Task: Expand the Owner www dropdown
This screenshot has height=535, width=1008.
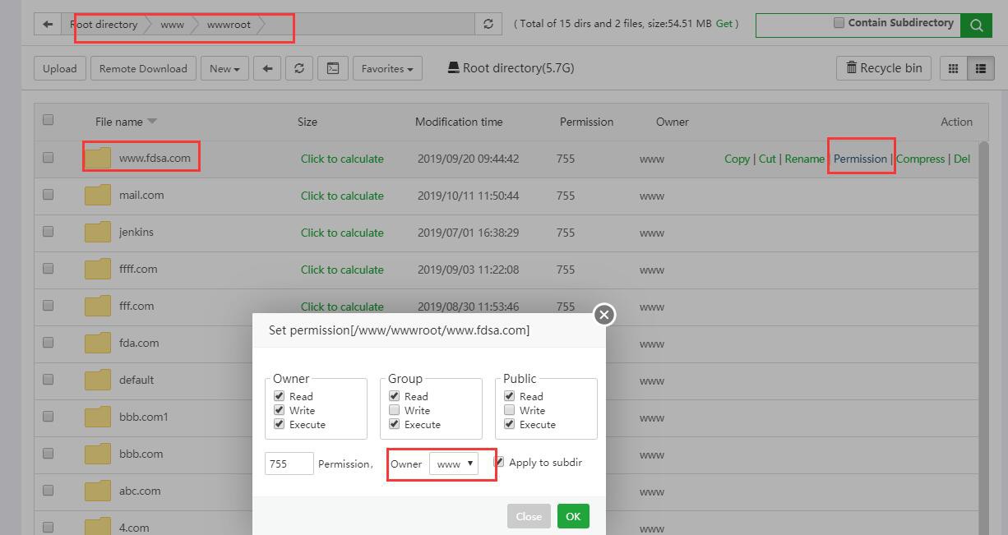Action: (454, 464)
